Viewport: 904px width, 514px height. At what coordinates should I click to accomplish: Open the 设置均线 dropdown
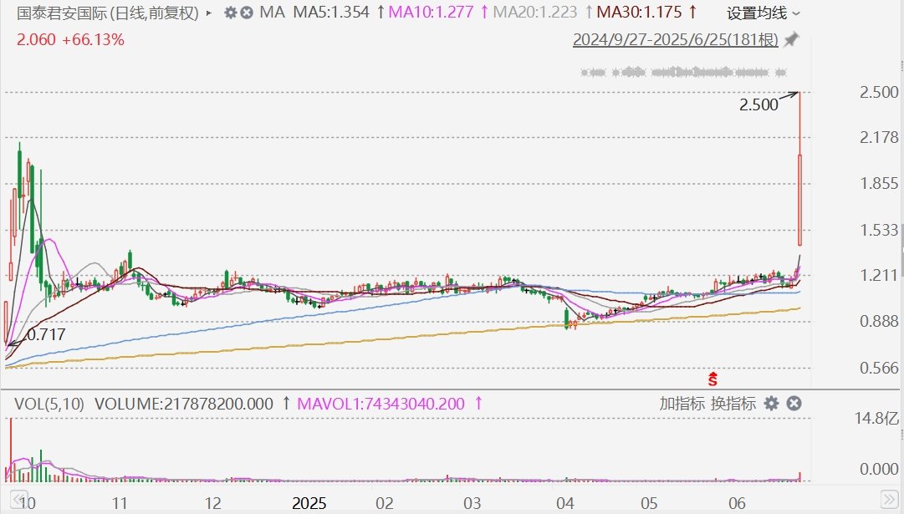coord(764,13)
